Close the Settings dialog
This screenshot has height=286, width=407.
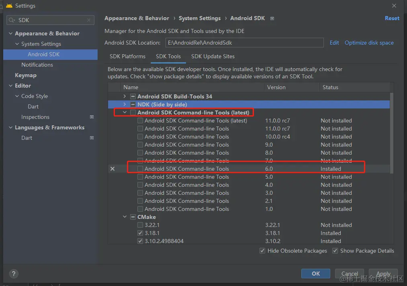(x=394, y=6)
